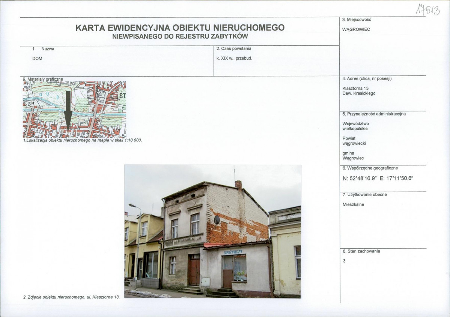Click the address 'Klasztorna 13'
This screenshot has width=450, height=317.
pos(355,89)
